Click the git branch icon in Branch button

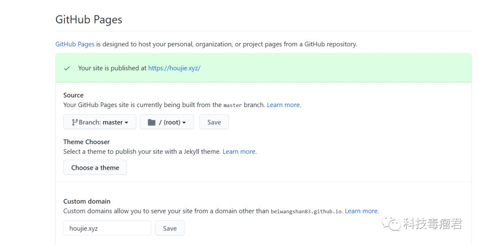pyautogui.click(x=75, y=122)
